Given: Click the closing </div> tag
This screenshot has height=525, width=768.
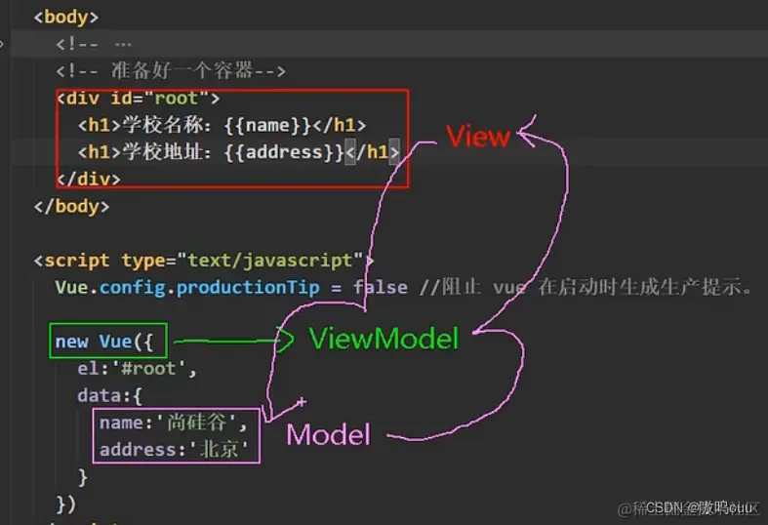Looking at the screenshot, I should [89, 179].
